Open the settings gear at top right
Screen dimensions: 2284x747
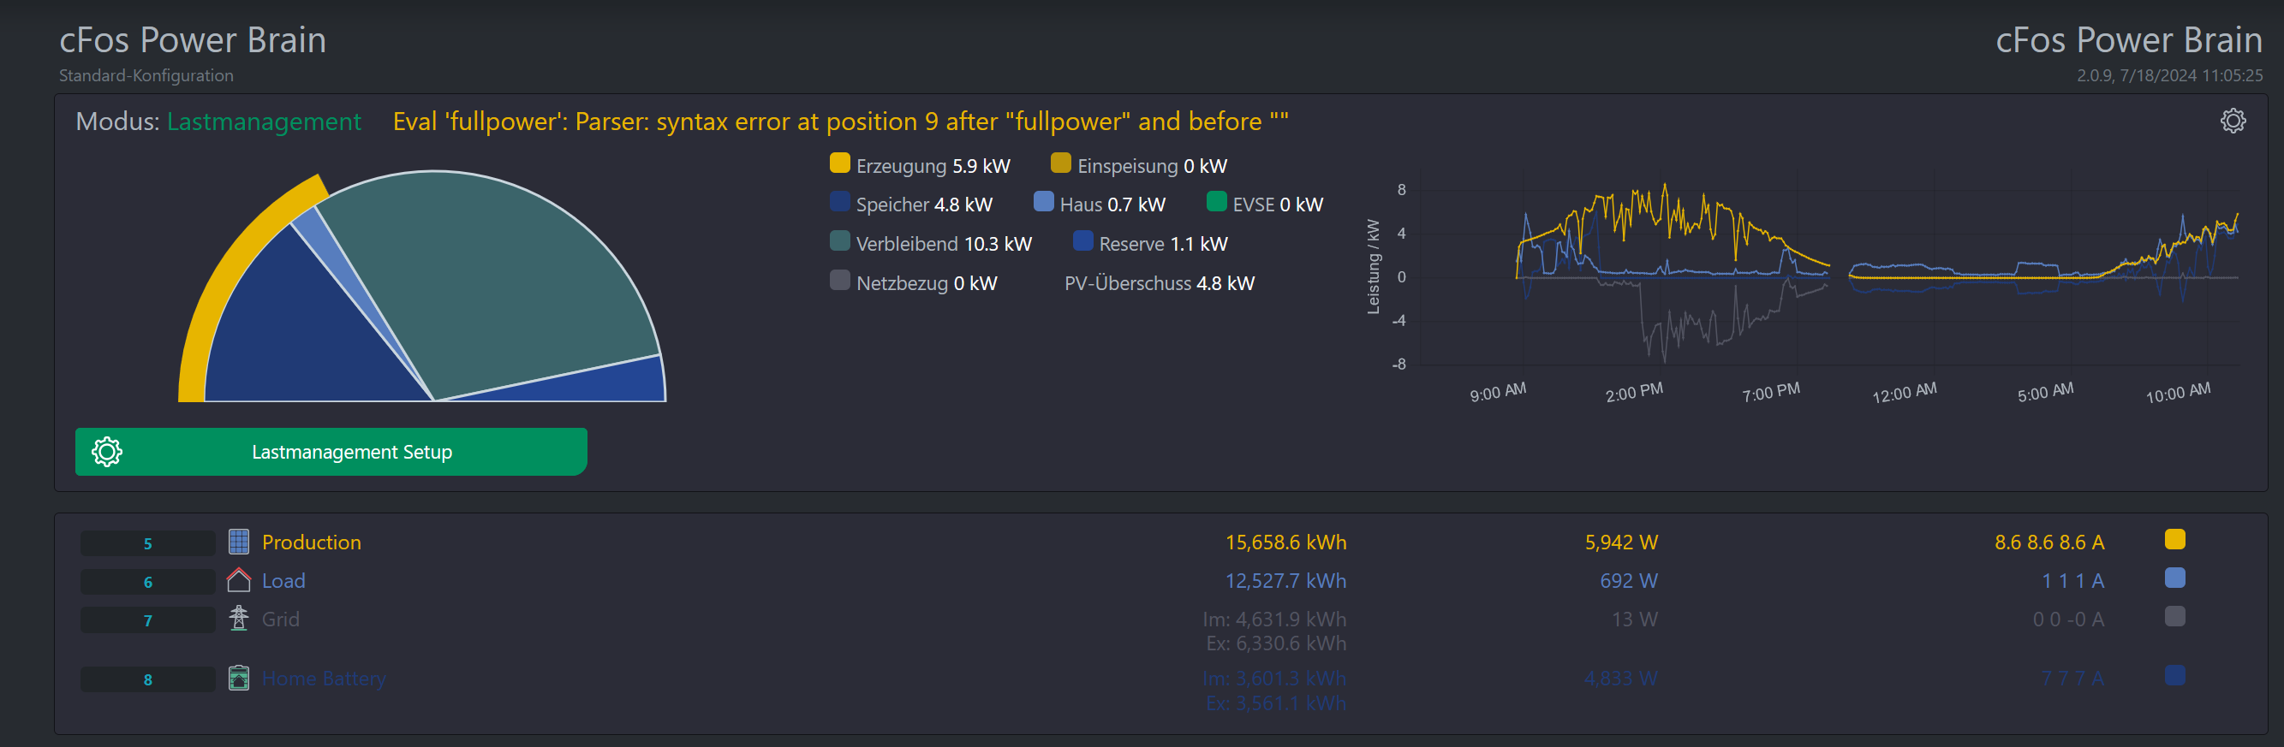[2233, 121]
